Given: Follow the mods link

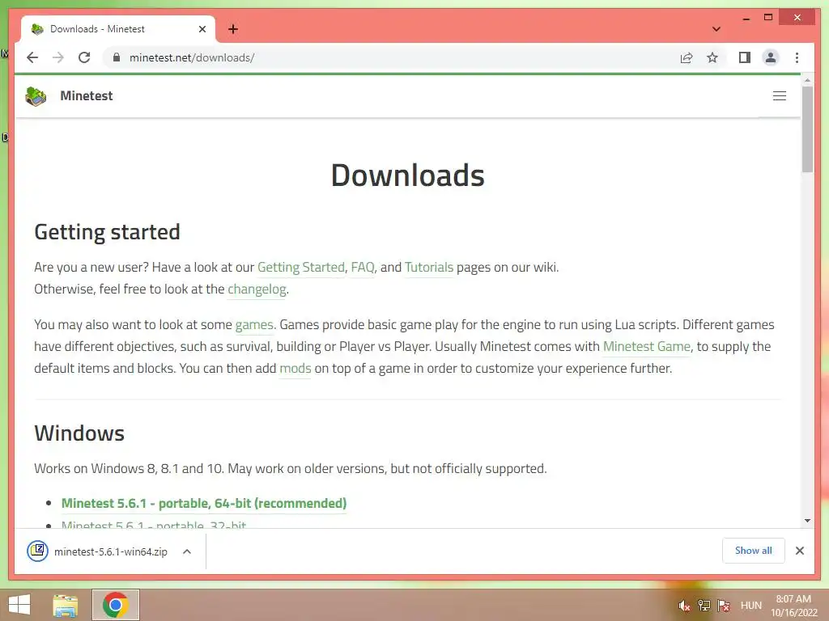Looking at the screenshot, I should click(295, 368).
